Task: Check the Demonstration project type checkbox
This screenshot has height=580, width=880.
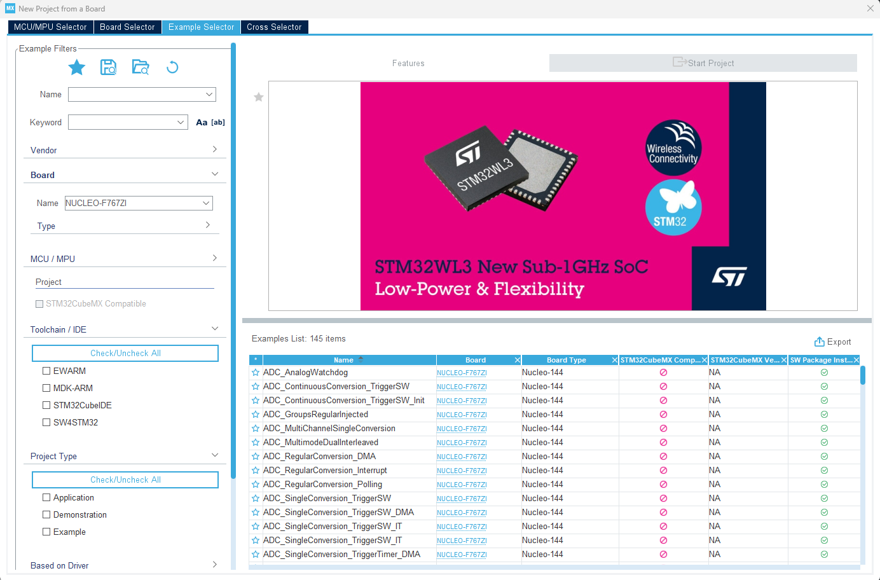Action: [46, 514]
